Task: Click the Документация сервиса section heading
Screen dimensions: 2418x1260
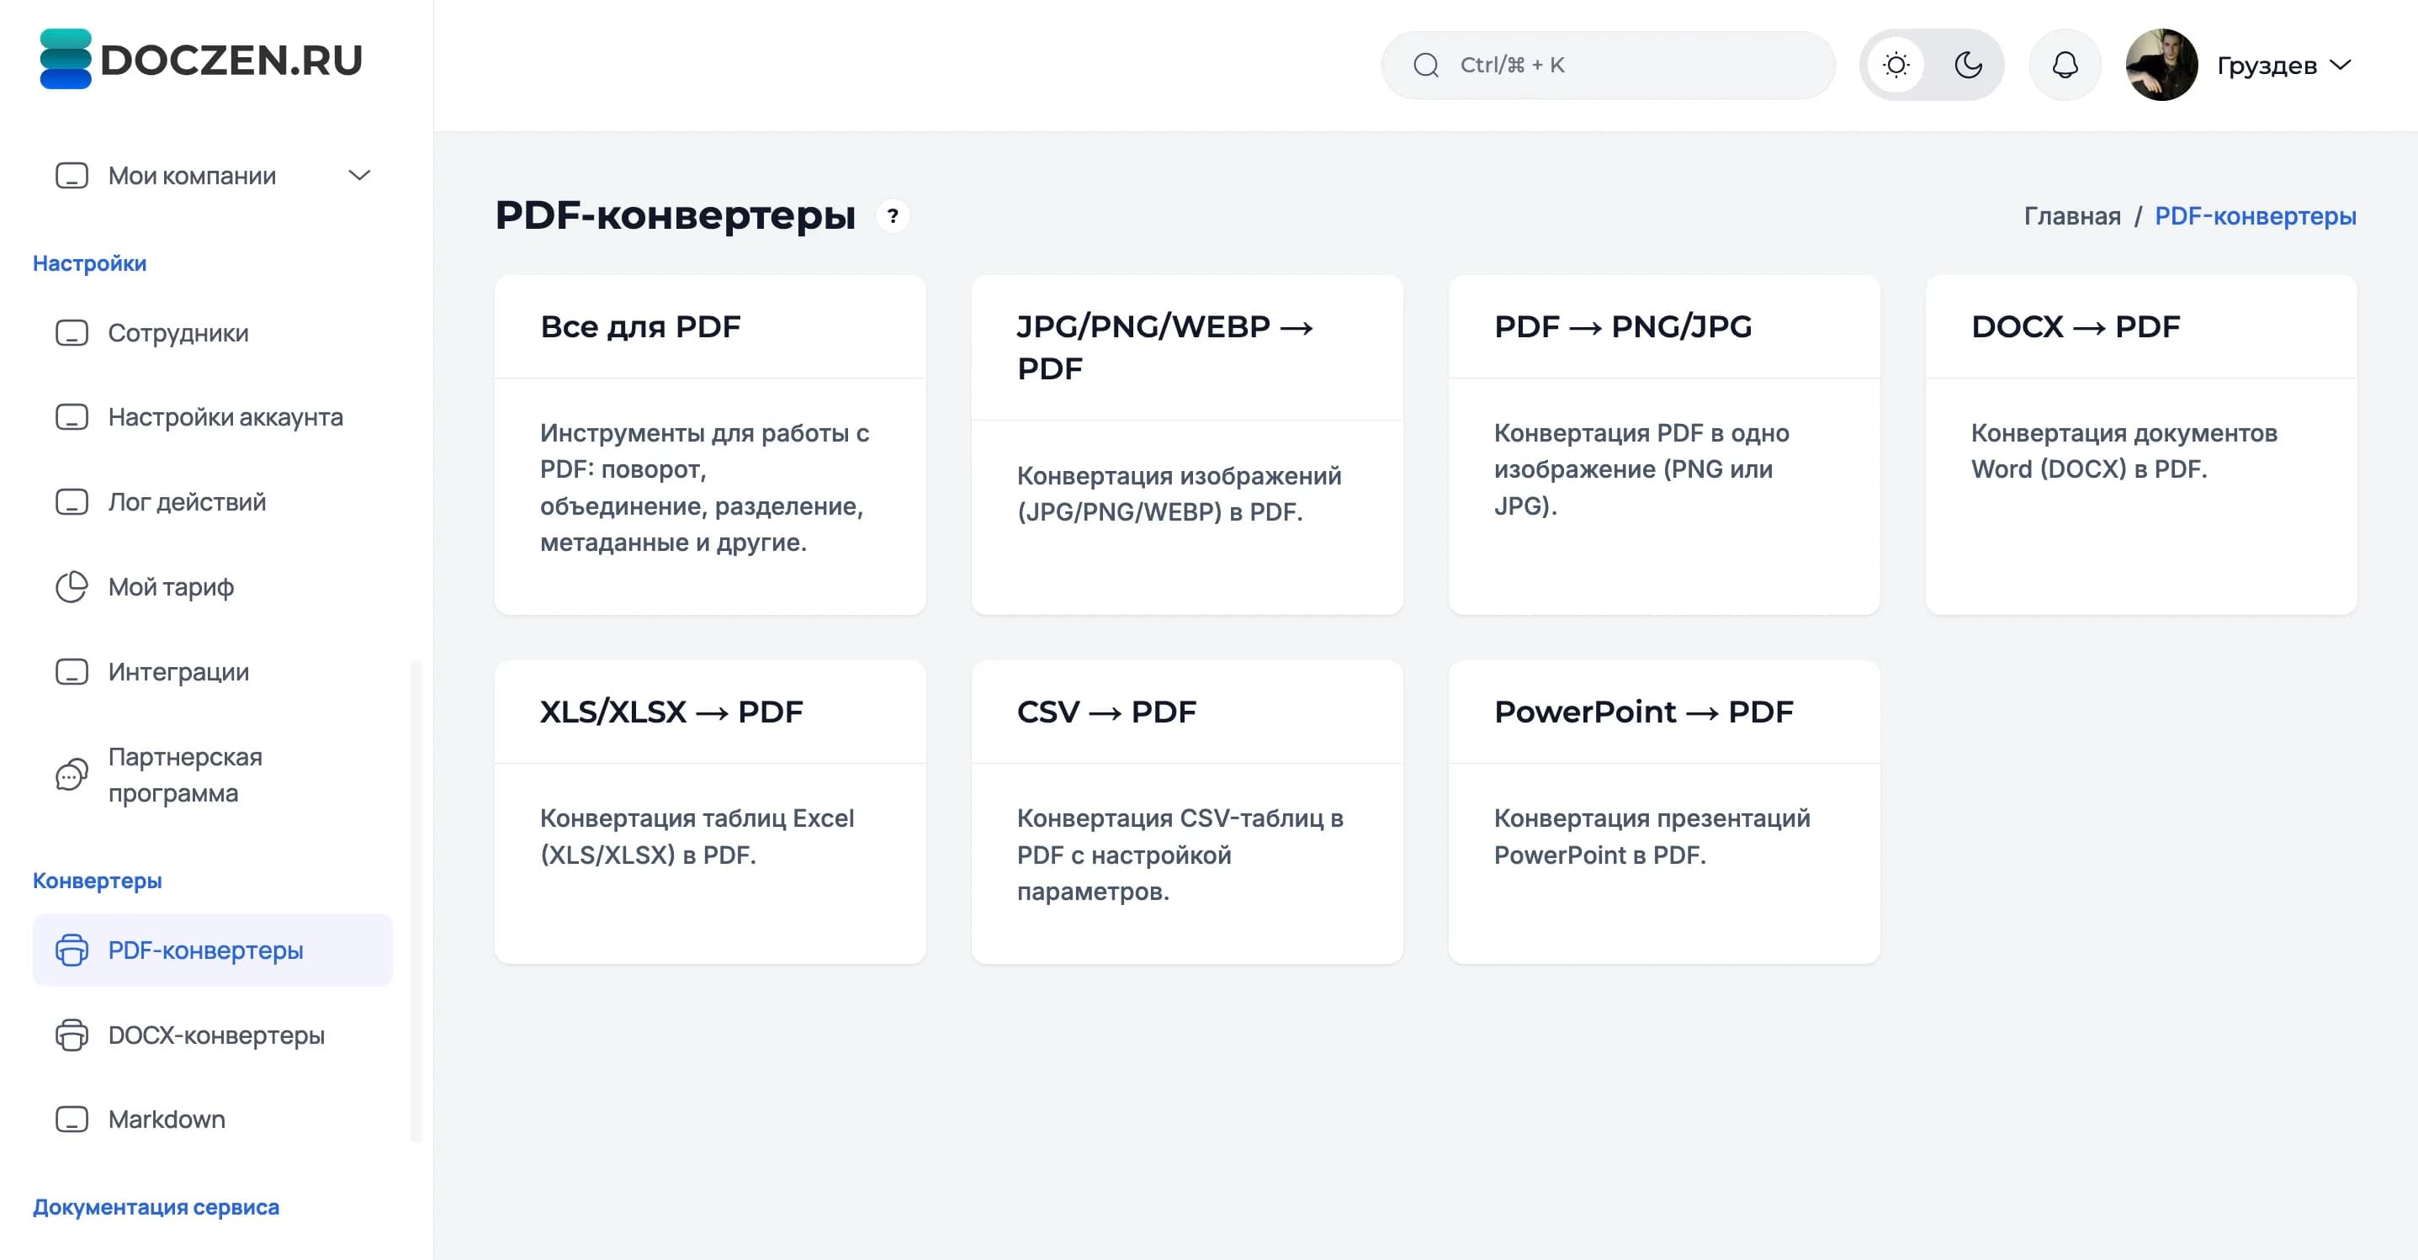Action: (156, 1206)
